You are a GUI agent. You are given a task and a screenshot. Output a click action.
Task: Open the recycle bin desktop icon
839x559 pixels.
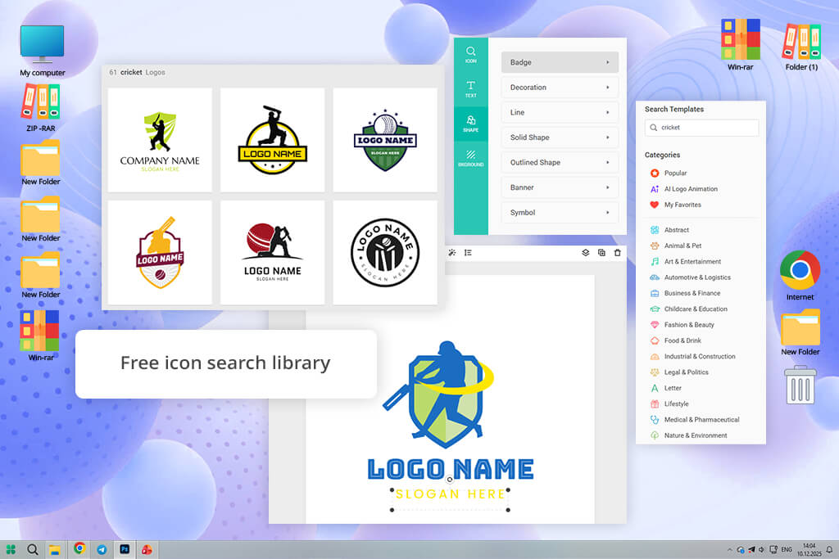pos(800,385)
